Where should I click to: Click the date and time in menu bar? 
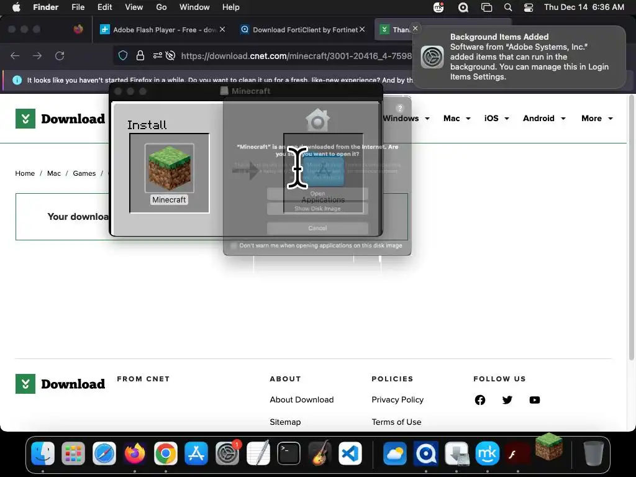[x=584, y=7]
